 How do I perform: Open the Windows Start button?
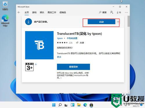point(54,105)
